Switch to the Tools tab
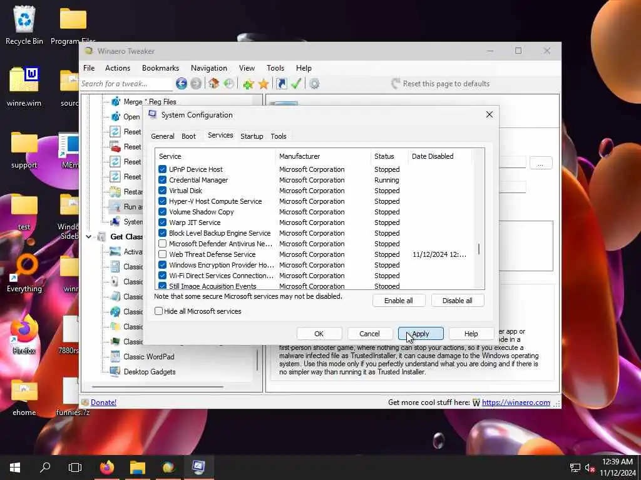The height and width of the screenshot is (480, 641). point(279,136)
